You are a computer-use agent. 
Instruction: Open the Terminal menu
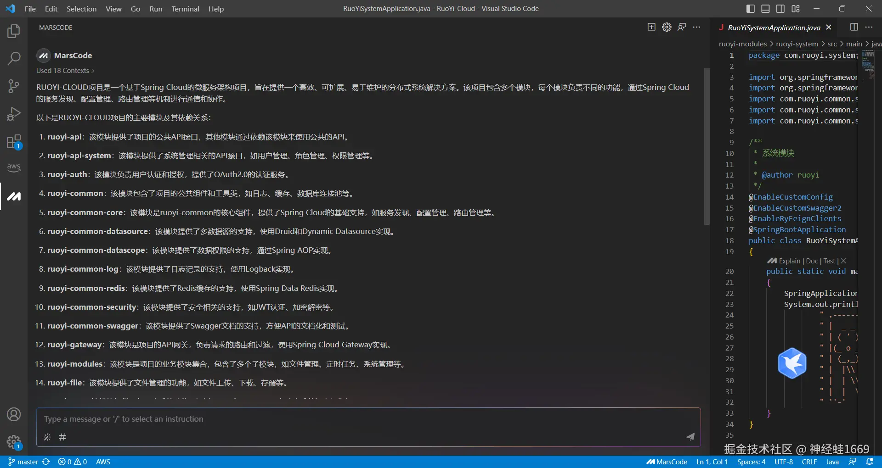[x=186, y=9]
